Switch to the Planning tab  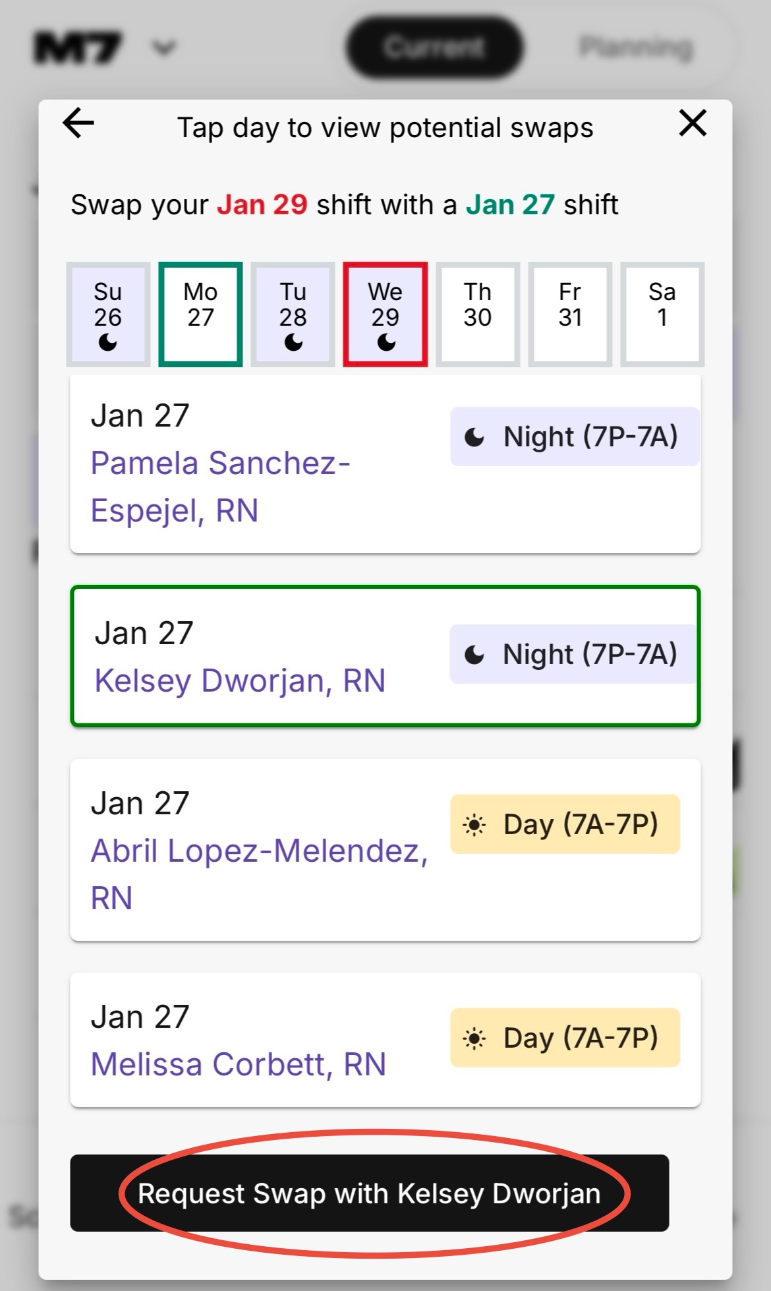pos(636,47)
